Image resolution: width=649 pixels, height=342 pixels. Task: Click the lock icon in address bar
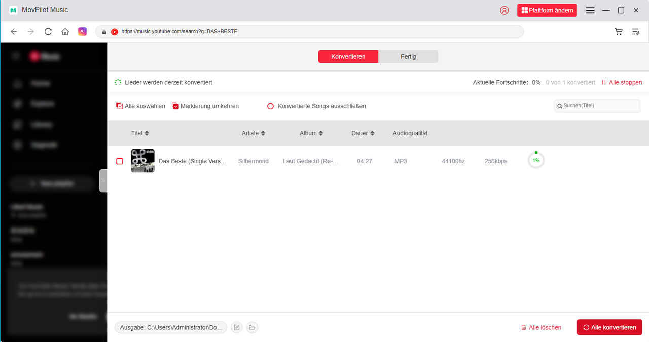coord(104,31)
